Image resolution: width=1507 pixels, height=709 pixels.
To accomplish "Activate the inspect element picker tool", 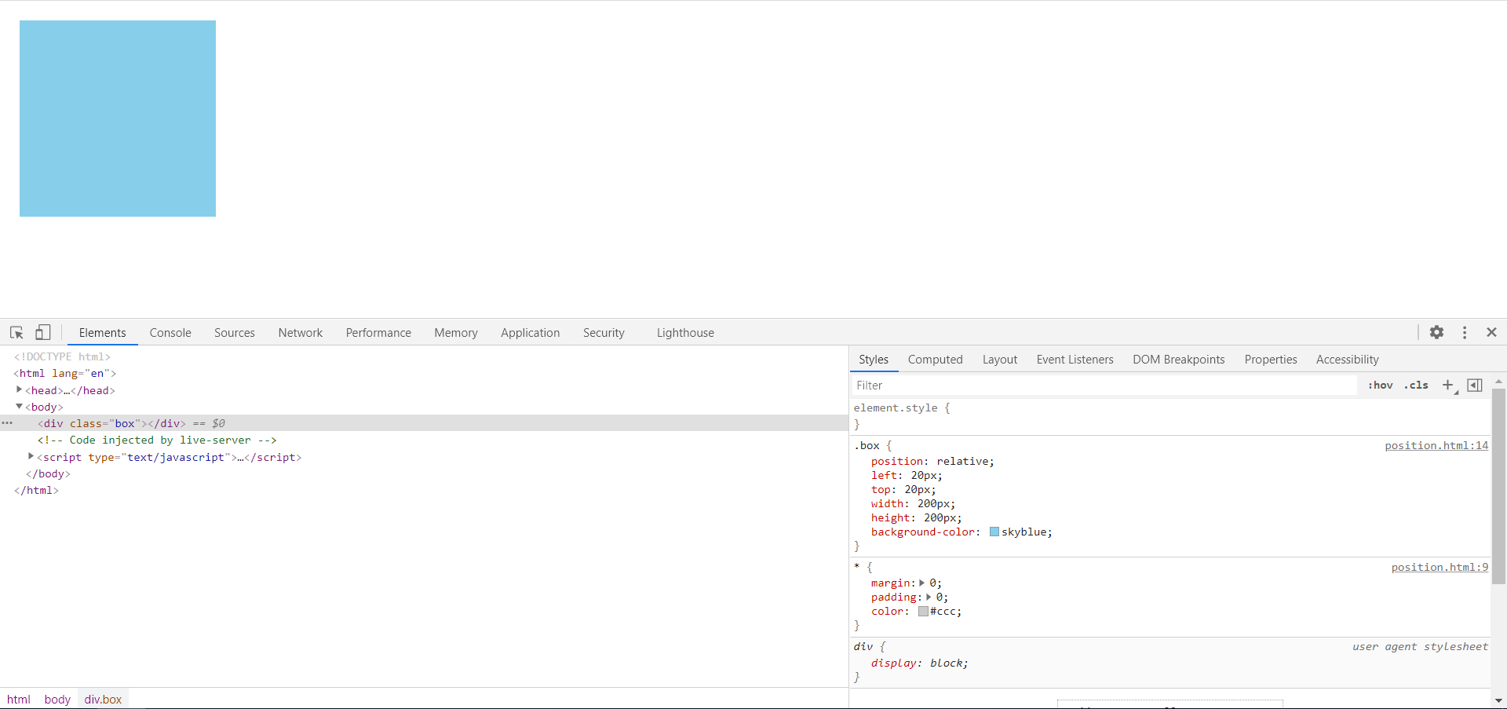I will pyautogui.click(x=16, y=332).
